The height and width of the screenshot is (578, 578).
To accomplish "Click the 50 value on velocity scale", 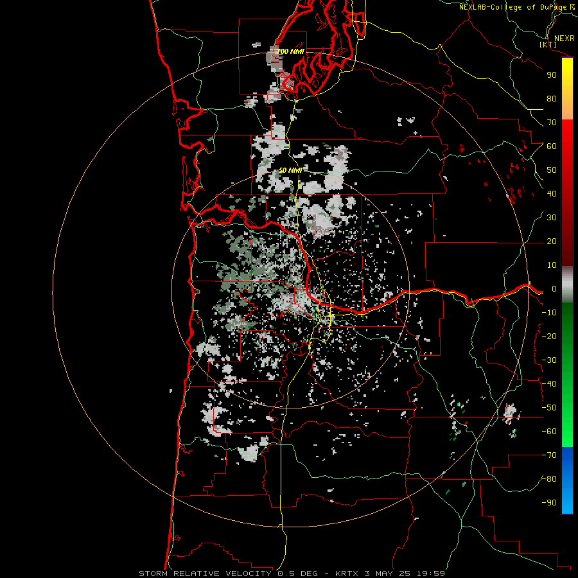I will [x=552, y=170].
